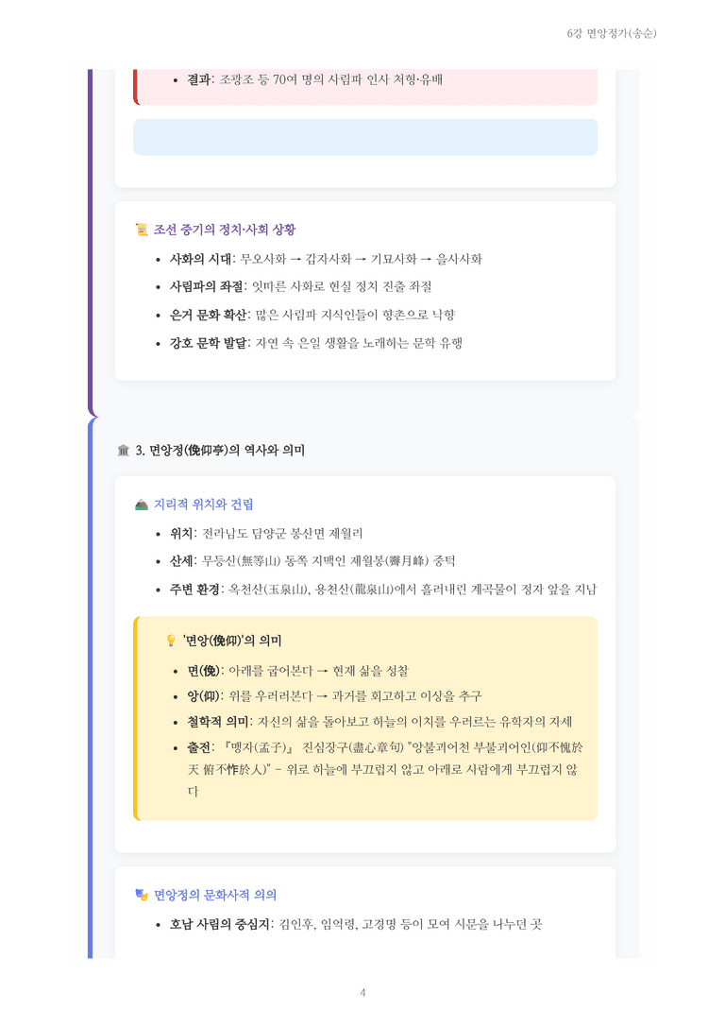Click the line starting with 결과: 조광조 등 70여 명

[314, 80]
